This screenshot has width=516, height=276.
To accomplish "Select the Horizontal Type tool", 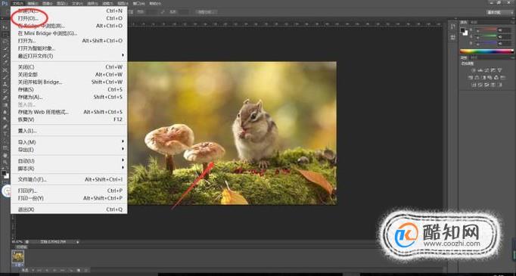I will pos(5,134).
